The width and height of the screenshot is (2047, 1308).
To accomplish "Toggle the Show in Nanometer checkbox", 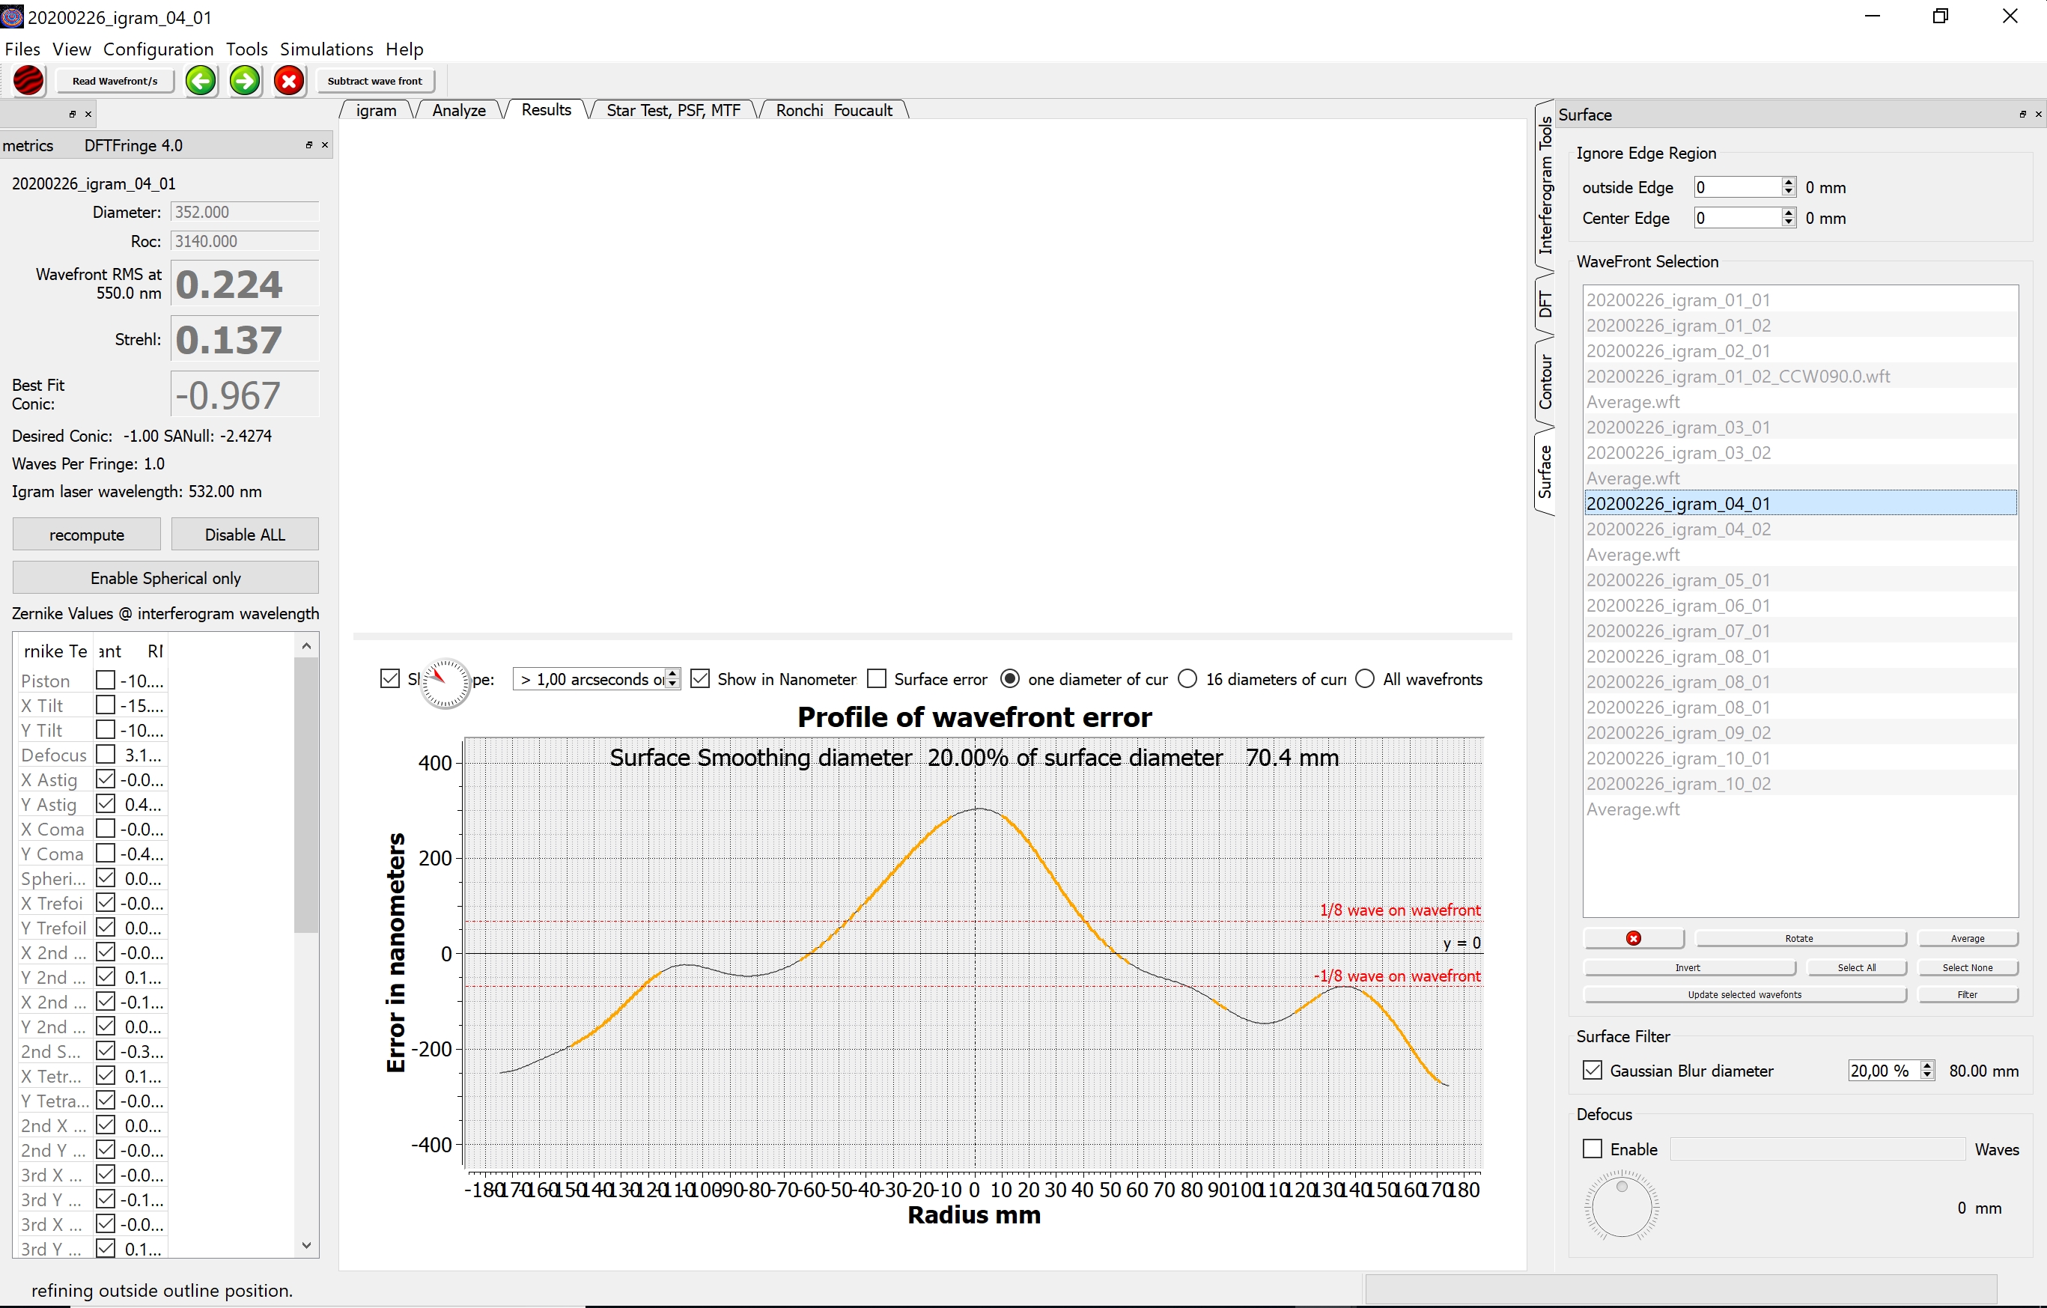I will click(x=701, y=679).
